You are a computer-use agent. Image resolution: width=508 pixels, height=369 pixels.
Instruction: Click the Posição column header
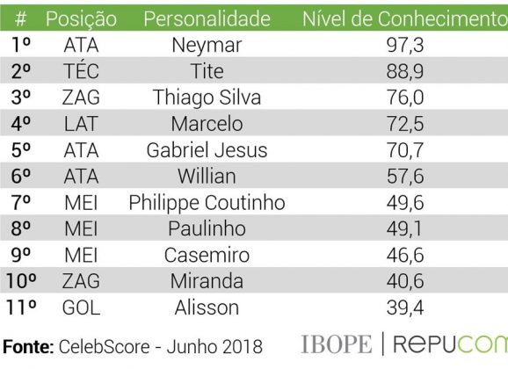[81, 19]
